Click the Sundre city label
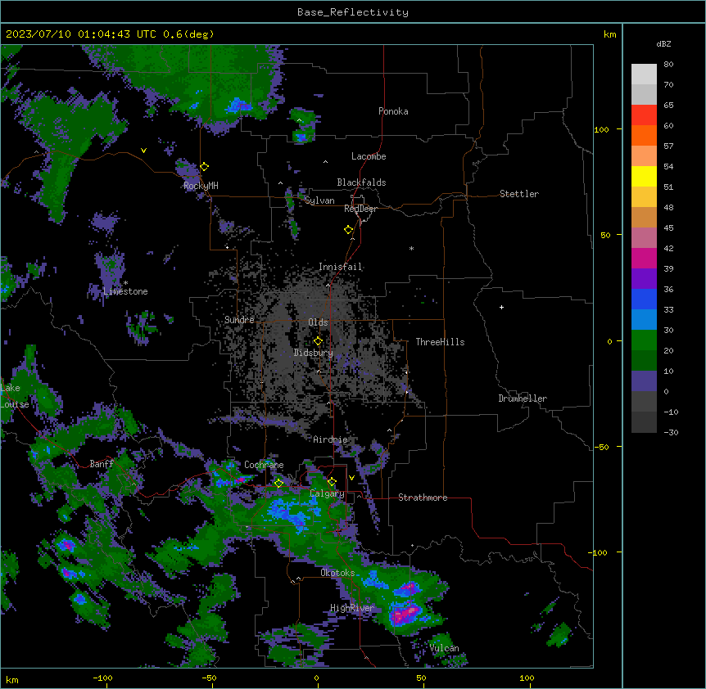 pyautogui.click(x=239, y=320)
